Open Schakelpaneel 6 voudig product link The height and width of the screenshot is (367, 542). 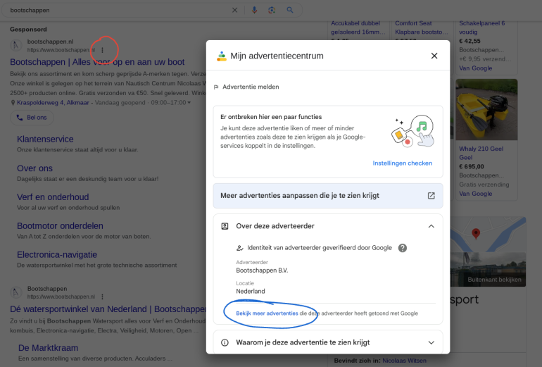pyautogui.click(x=482, y=27)
